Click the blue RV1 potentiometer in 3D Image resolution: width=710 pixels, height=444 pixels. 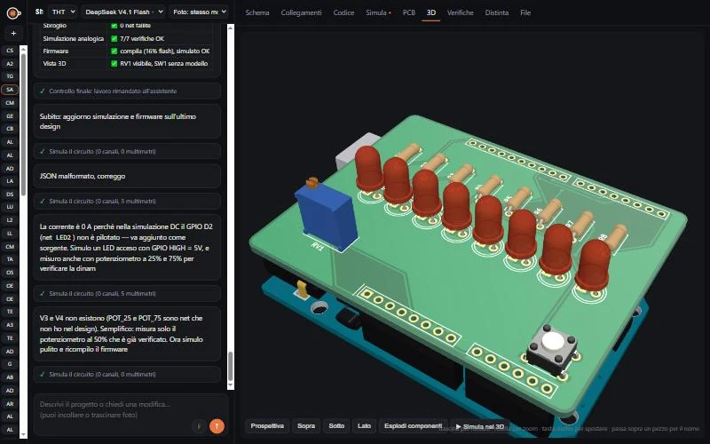pos(326,215)
